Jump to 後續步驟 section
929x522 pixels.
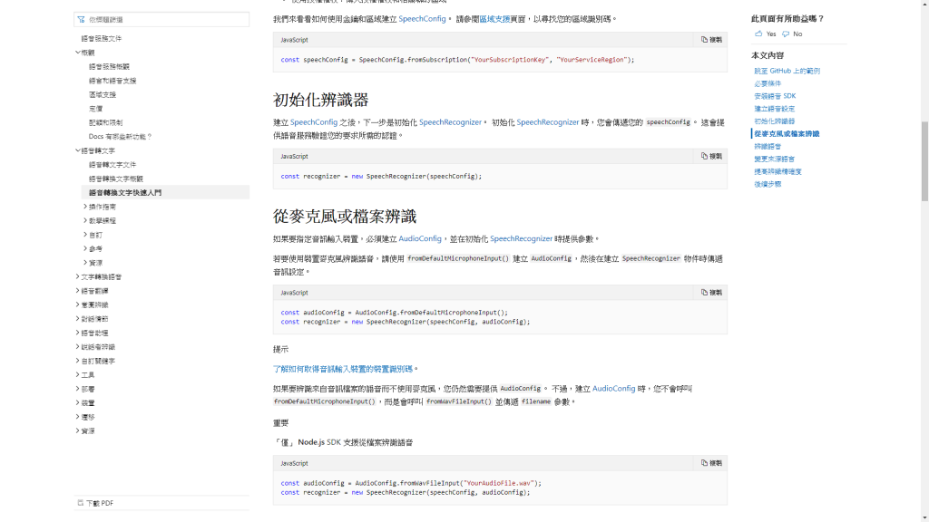click(768, 184)
